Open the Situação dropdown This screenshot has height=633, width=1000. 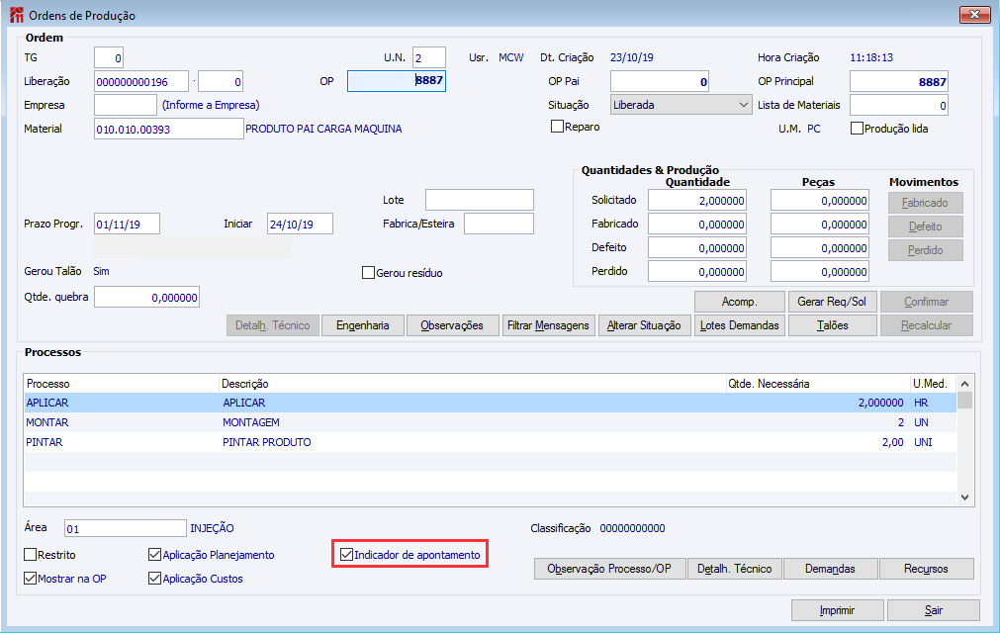pyautogui.click(x=681, y=105)
